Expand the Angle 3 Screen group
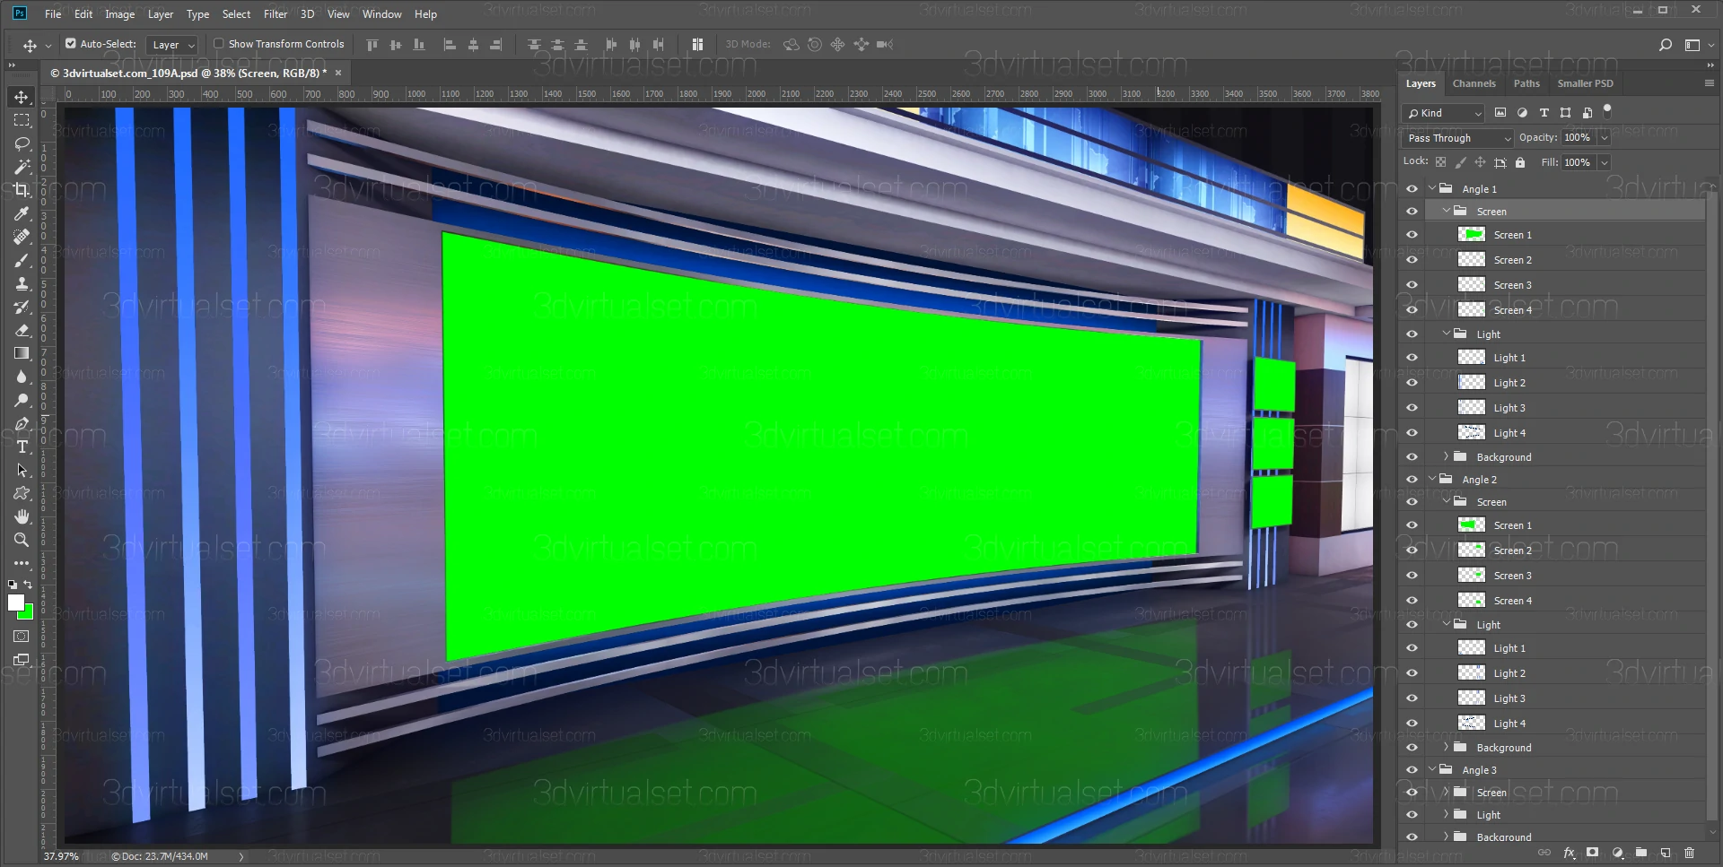Image resolution: width=1723 pixels, height=867 pixels. [1446, 792]
